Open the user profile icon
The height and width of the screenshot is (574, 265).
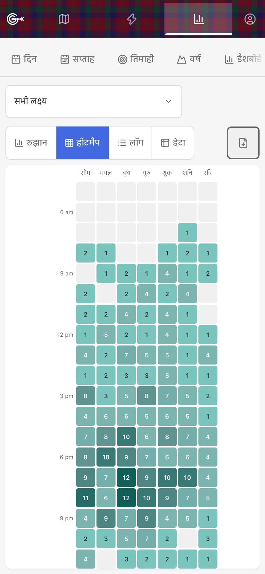coord(250,19)
